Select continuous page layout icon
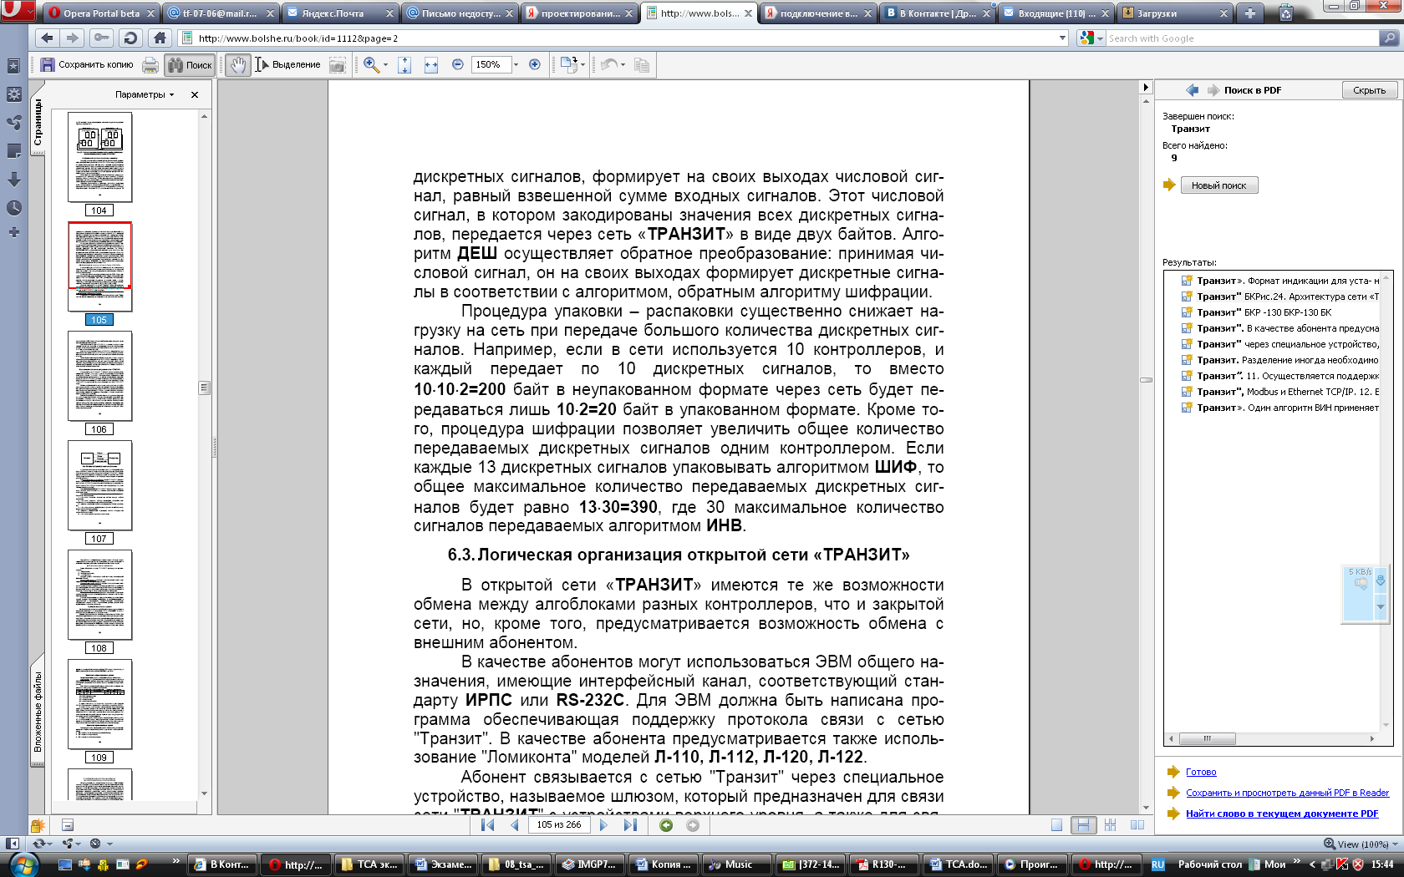The width and height of the screenshot is (1404, 877). coord(1083,825)
